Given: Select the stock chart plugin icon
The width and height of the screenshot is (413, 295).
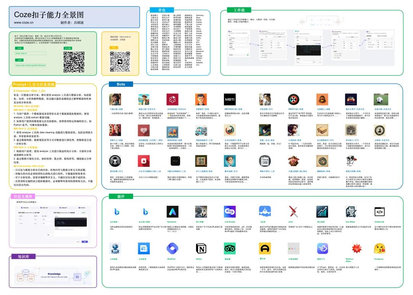Looking at the screenshot, I should click(x=322, y=212).
